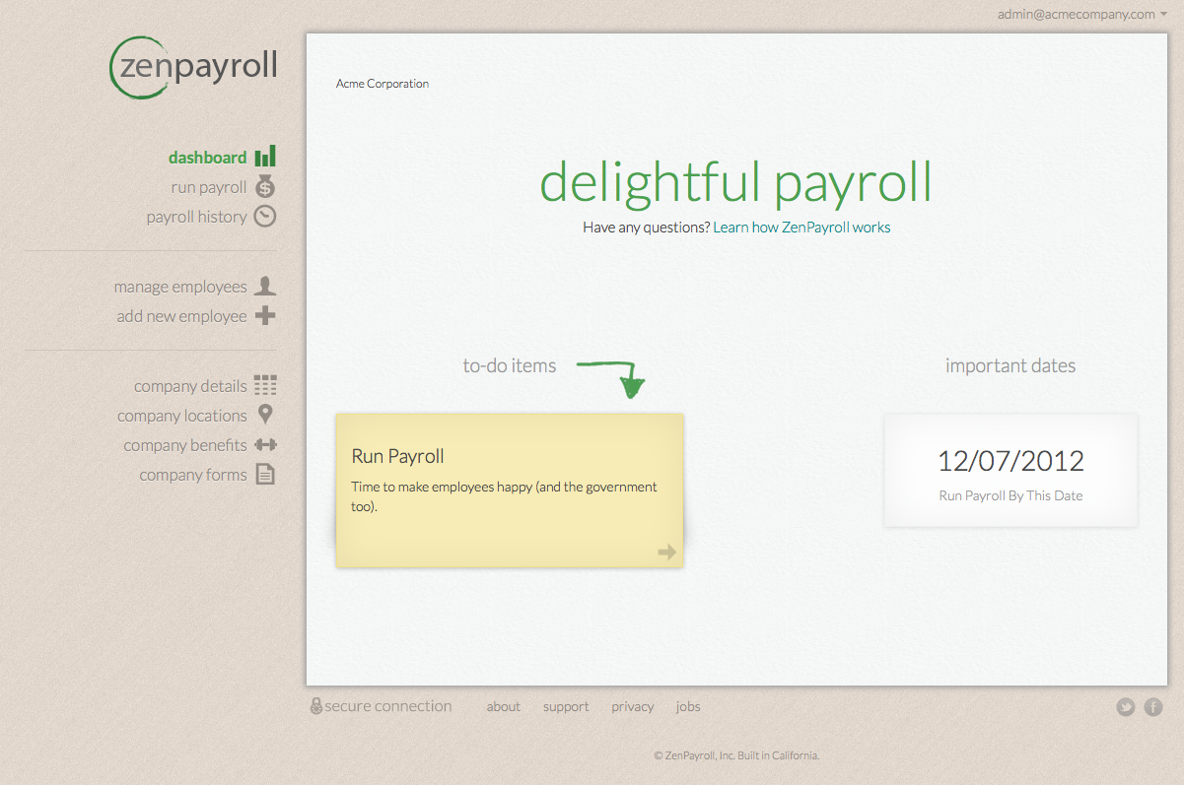Open the Facebook icon in footer
The image size is (1184, 785).
pyautogui.click(x=1152, y=707)
